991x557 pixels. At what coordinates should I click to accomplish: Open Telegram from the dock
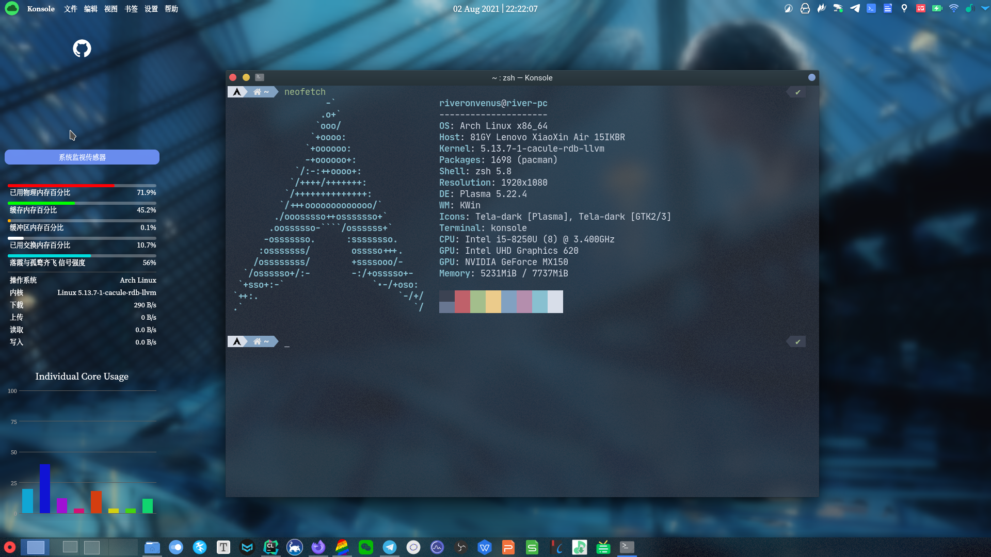[x=390, y=547]
